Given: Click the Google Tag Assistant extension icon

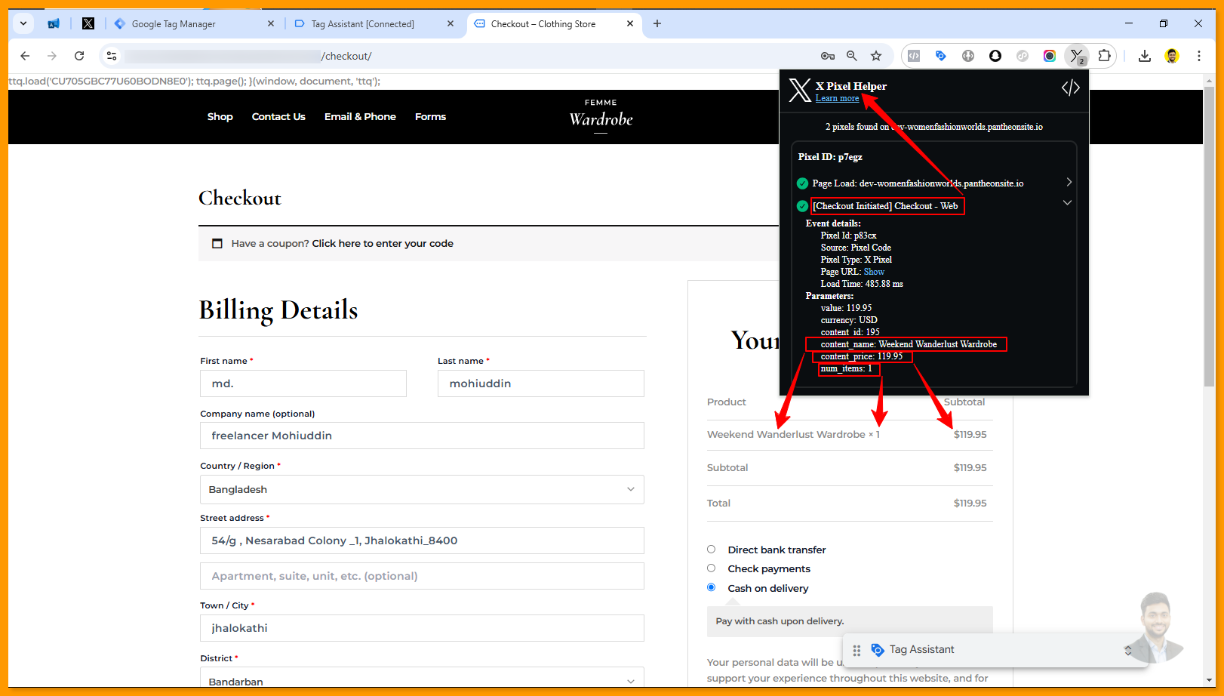Looking at the screenshot, I should coord(941,56).
